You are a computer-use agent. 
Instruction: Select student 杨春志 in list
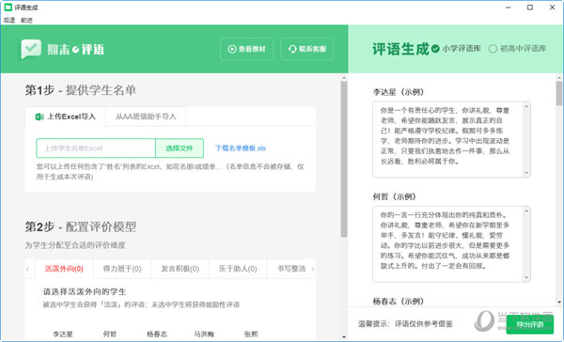click(x=157, y=334)
